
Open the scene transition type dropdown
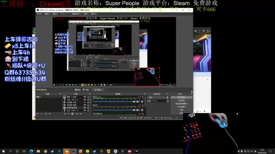(x=156, y=98)
